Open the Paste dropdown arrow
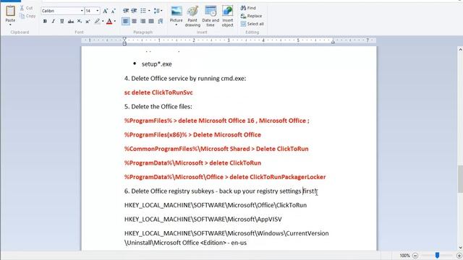The image size is (463, 260). (x=10, y=25)
